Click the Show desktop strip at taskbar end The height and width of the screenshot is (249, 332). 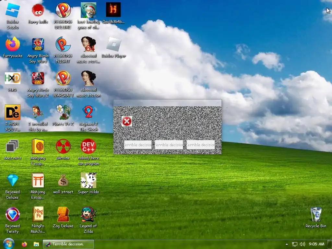pos(330,244)
